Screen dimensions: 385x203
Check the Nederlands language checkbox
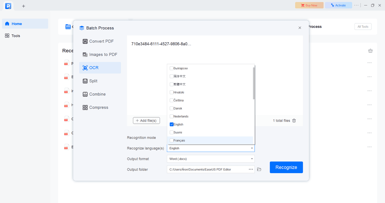[171, 116]
